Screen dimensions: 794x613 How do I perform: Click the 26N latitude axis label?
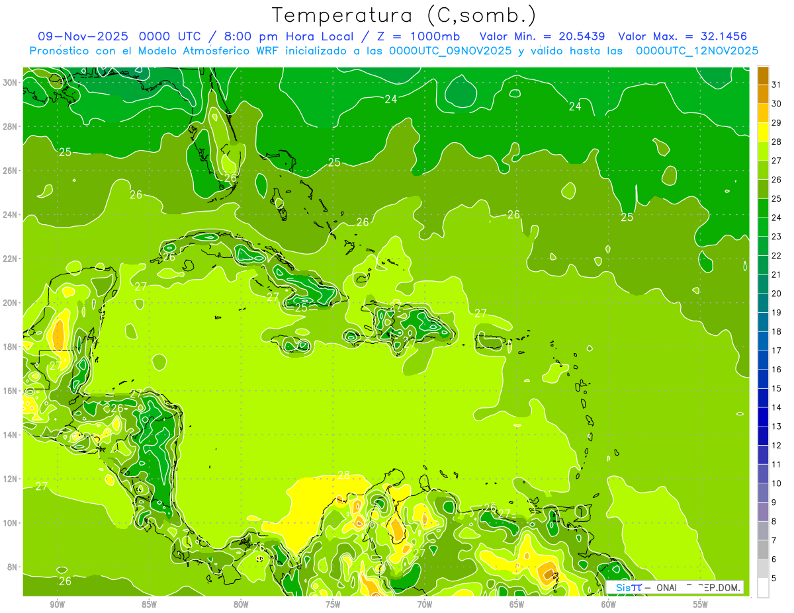pos(10,171)
